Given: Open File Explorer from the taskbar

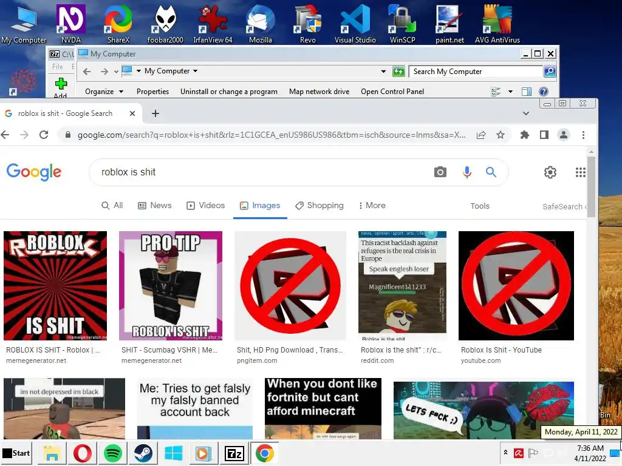Looking at the screenshot, I should pyautogui.click(x=52, y=453).
